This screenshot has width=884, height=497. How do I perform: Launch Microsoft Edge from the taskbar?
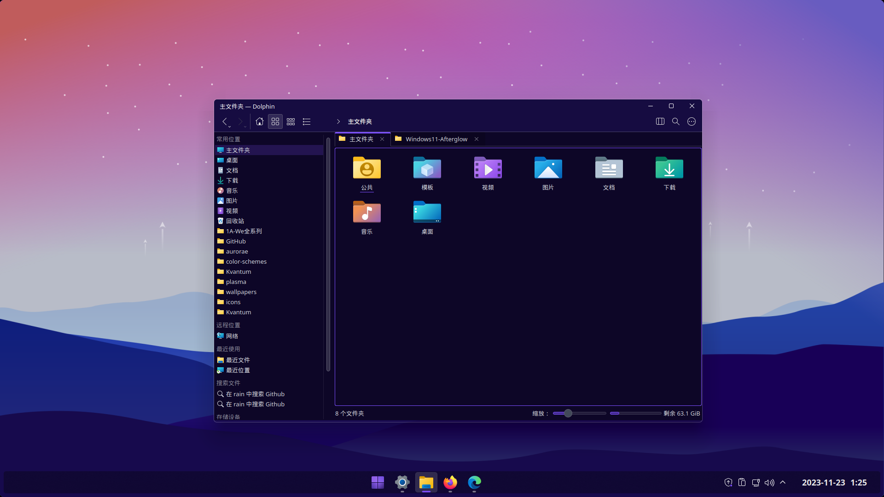[474, 482]
